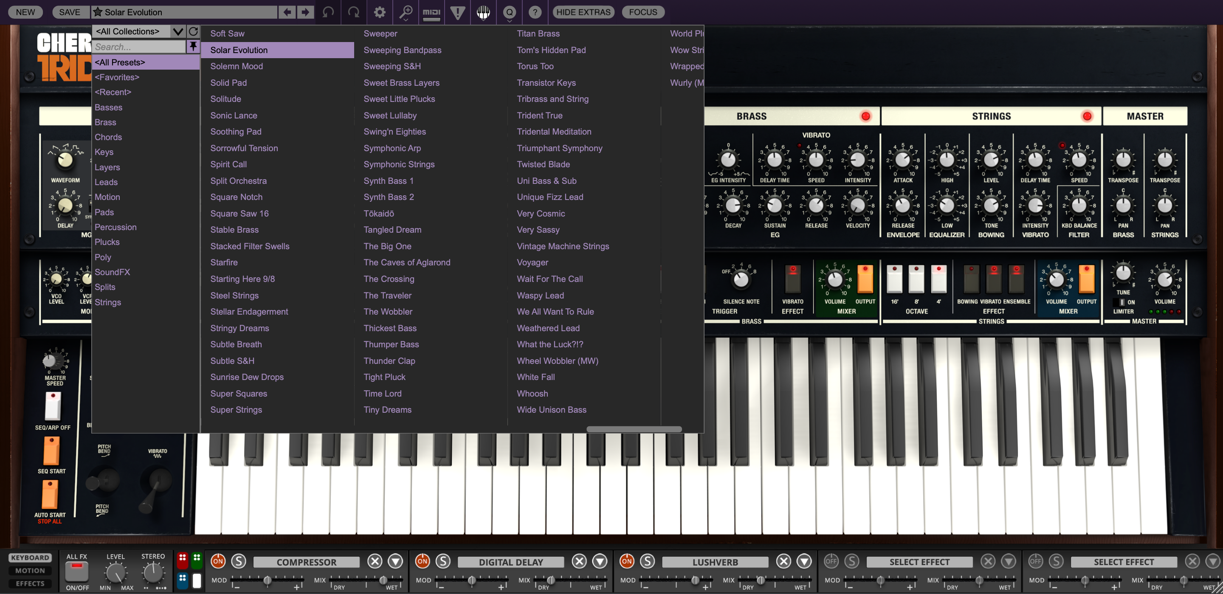
Task: Switch the ALL FX on/off button
Action: [77, 571]
